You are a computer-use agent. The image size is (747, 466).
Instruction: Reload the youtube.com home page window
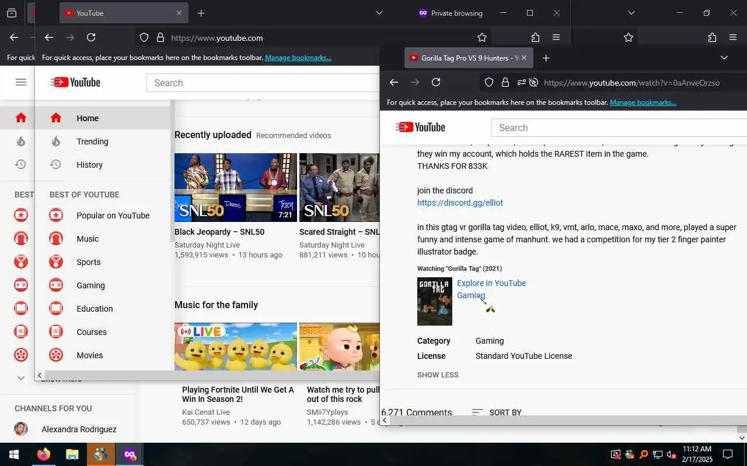[x=91, y=37]
